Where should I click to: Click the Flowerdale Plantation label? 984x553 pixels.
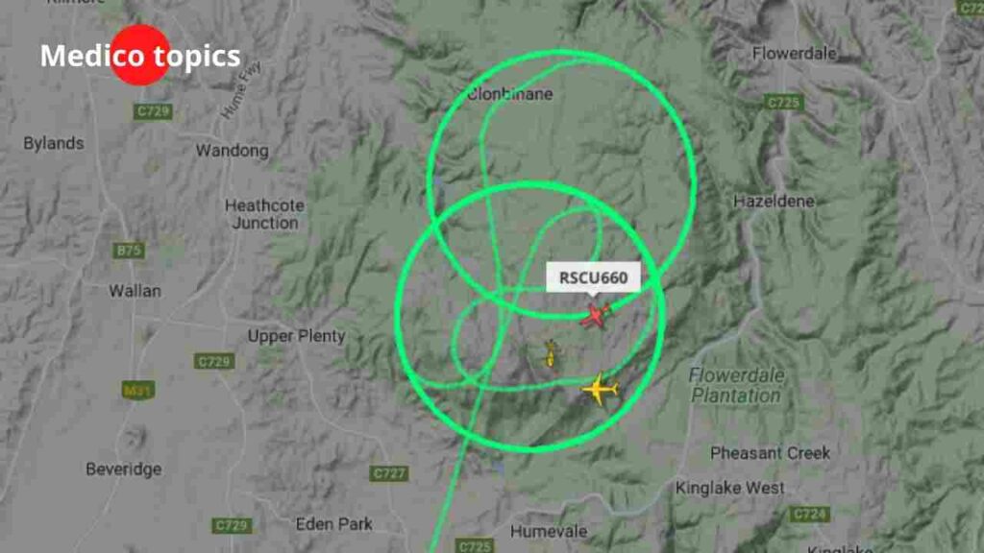pyautogui.click(x=736, y=386)
